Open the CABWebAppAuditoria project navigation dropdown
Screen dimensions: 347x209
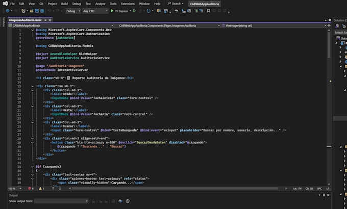pos(61,25)
